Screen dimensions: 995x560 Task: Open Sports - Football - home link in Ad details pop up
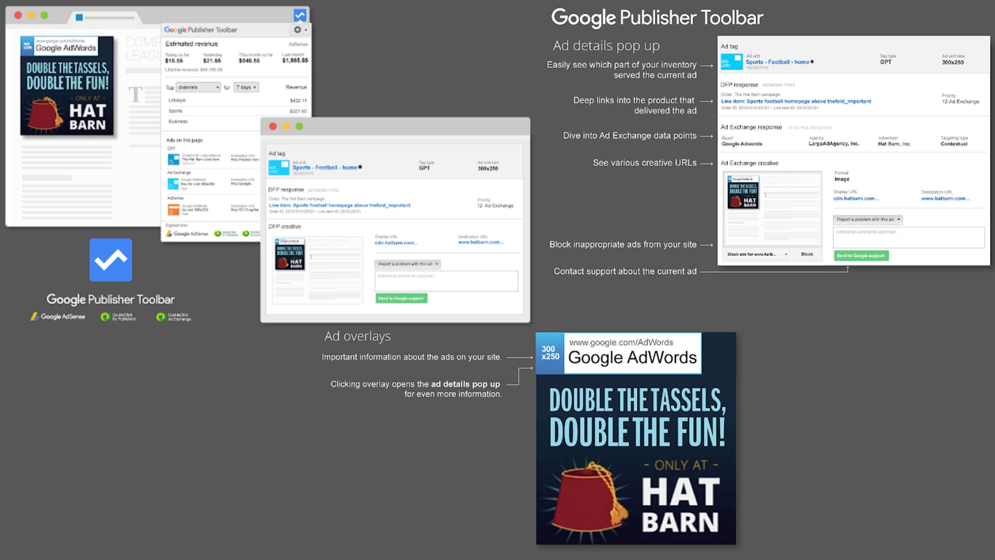(x=777, y=62)
